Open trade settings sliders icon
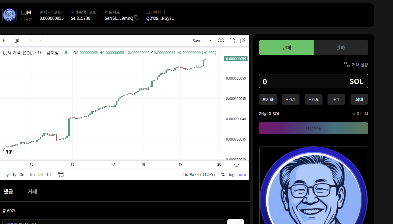393x224 pixels. coord(347,65)
